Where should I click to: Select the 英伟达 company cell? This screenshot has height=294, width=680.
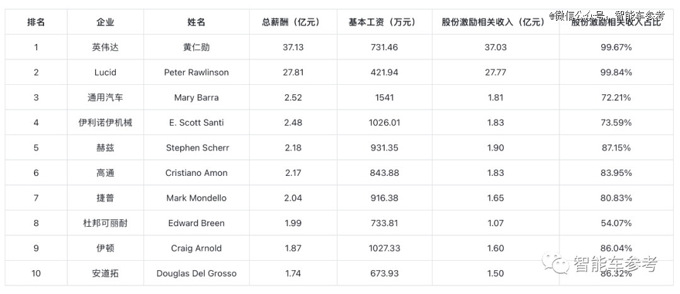(x=105, y=47)
